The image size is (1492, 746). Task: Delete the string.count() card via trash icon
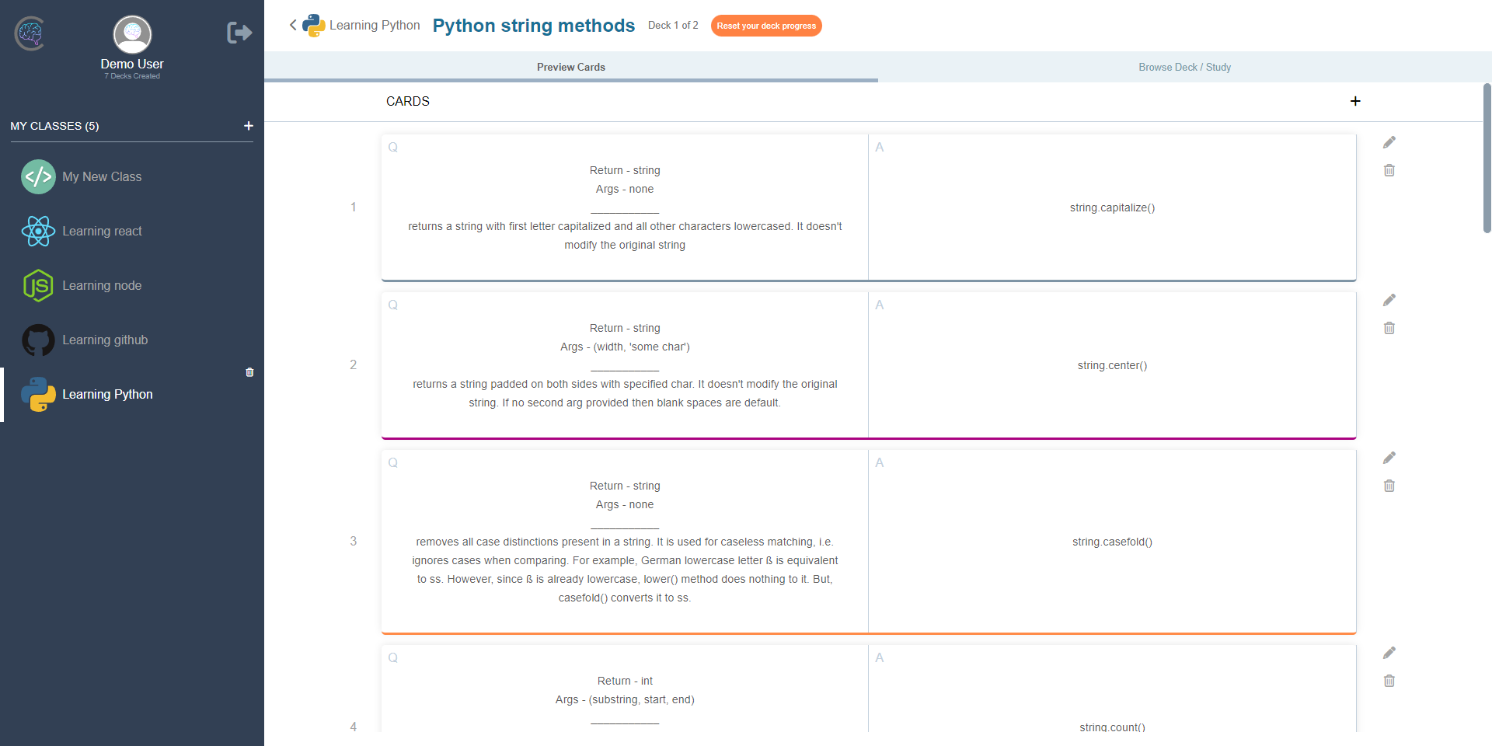coord(1389,681)
